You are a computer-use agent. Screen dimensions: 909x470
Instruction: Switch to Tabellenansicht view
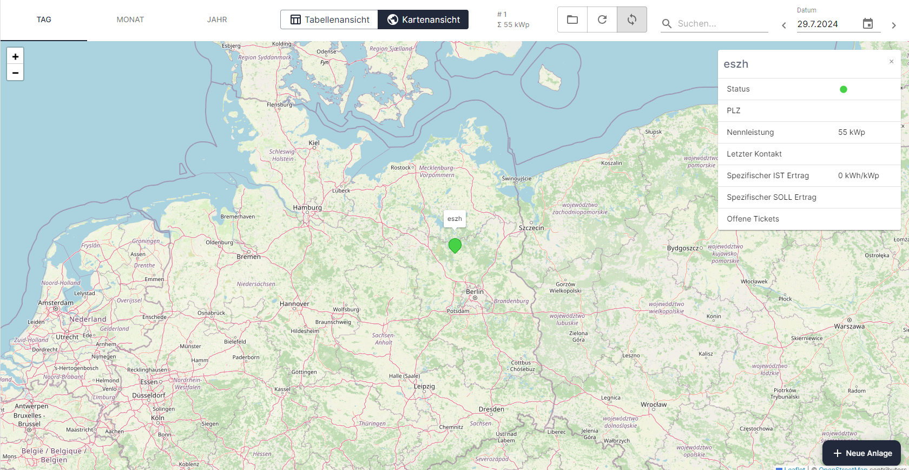click(330, 19)
